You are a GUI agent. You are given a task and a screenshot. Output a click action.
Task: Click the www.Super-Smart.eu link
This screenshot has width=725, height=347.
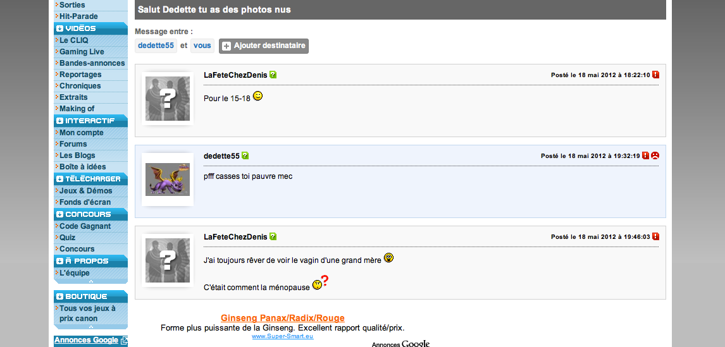(283, 336)
